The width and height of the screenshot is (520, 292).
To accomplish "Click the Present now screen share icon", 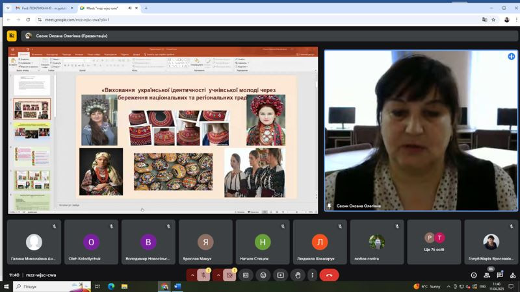I will point(280,275).
